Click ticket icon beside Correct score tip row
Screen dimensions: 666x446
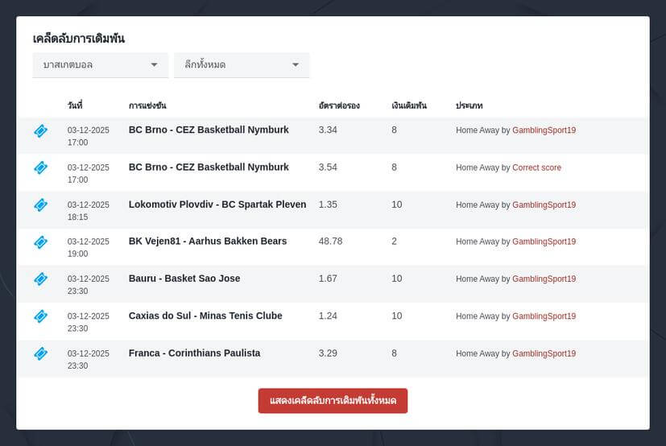pos(41,167)
